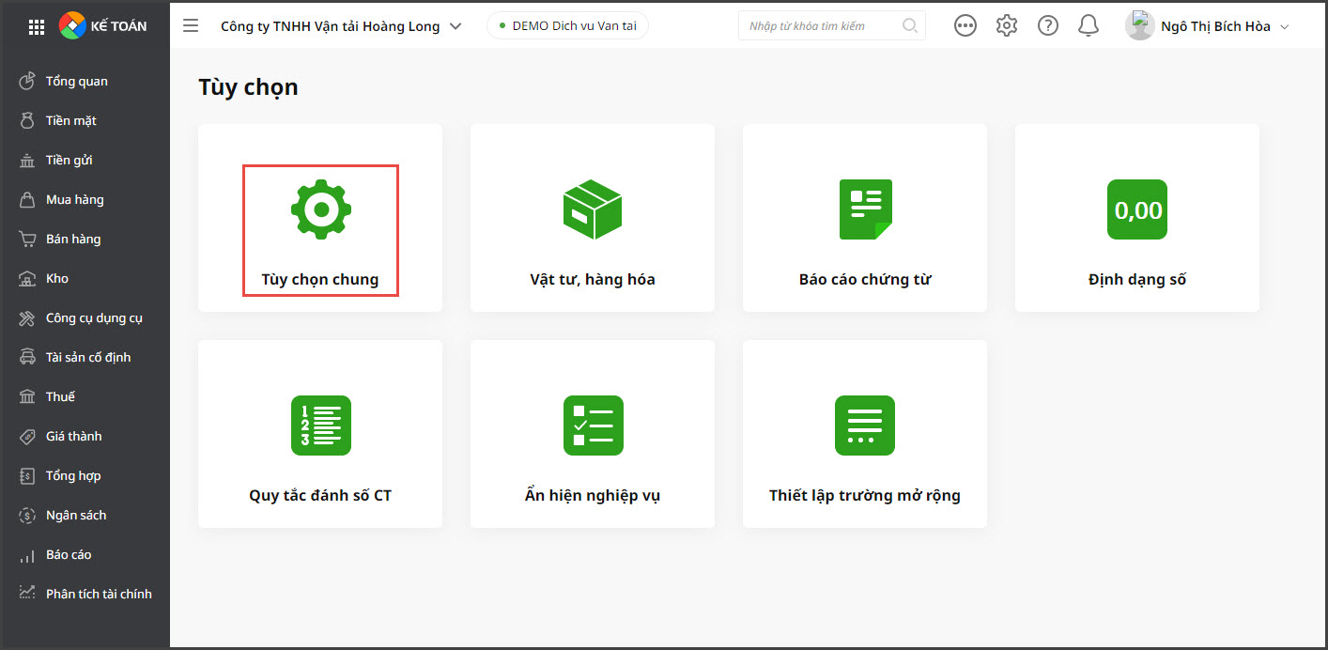
Task: Click the search keyword input field
Action: coord(823,26)
